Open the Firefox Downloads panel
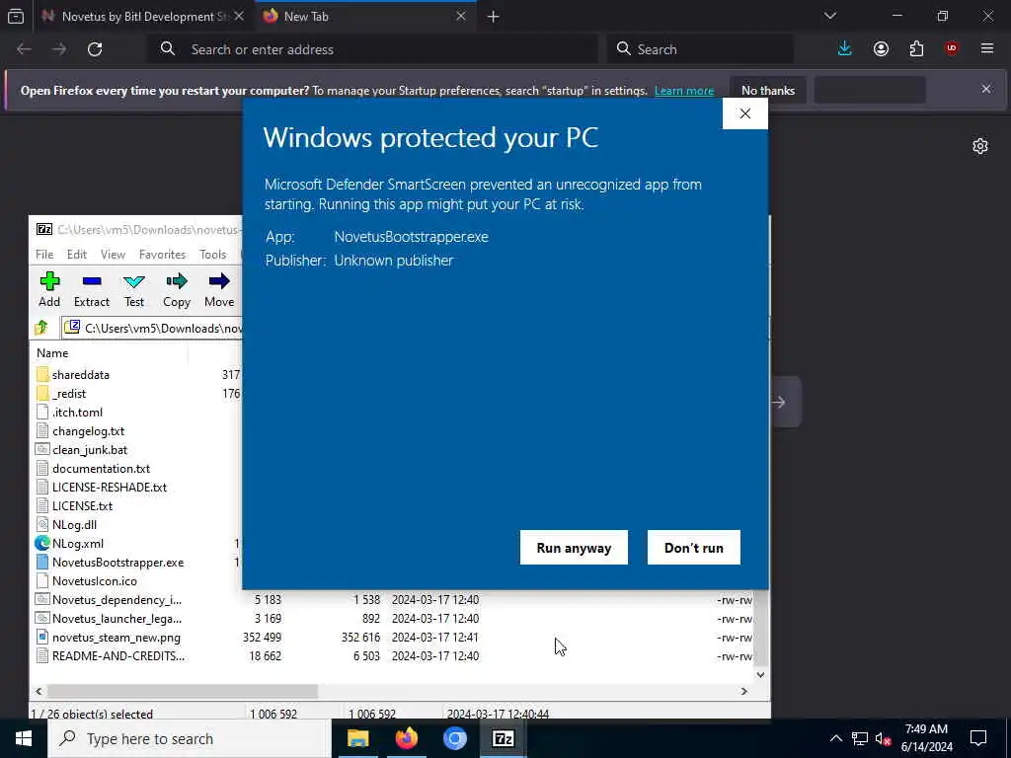The width and height of the screenshot is (1011, 758). (x=845, y=49)
